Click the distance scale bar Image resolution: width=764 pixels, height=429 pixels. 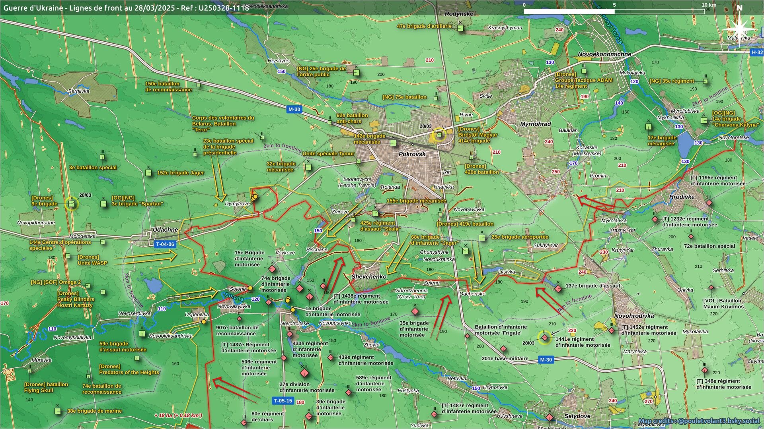click(x=614, y=12)
